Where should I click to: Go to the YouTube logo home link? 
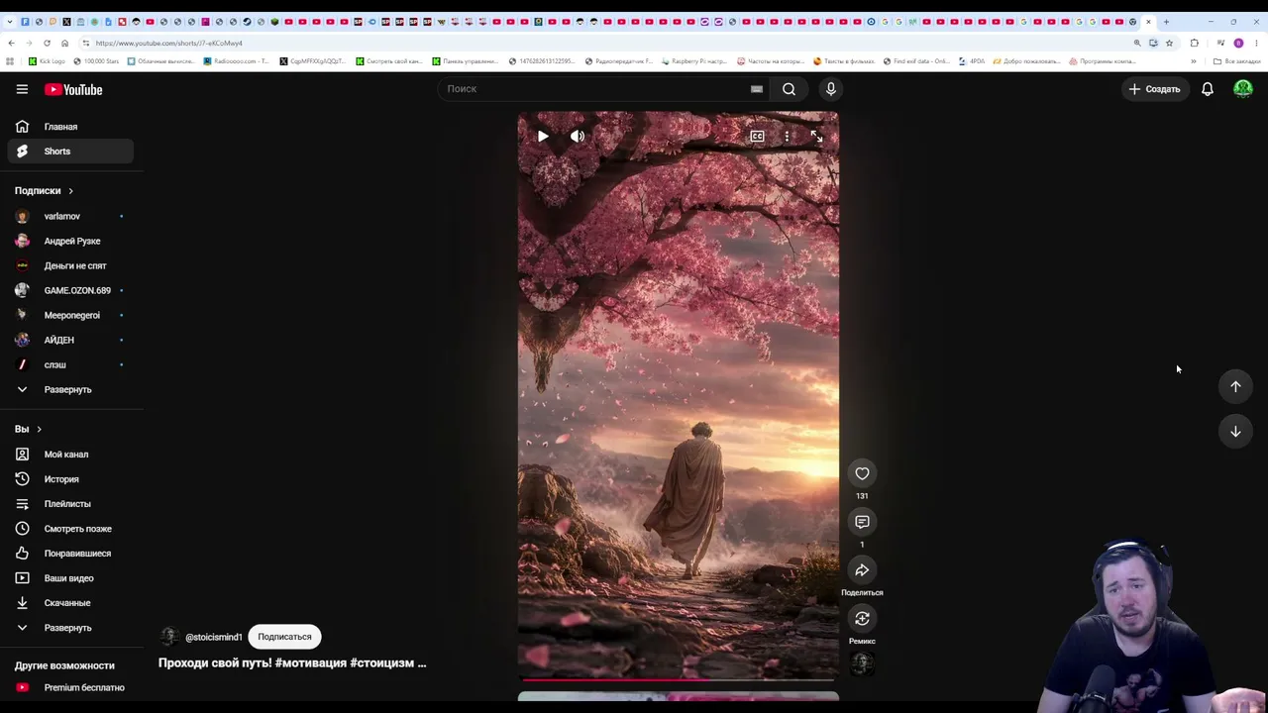[73, 89]
